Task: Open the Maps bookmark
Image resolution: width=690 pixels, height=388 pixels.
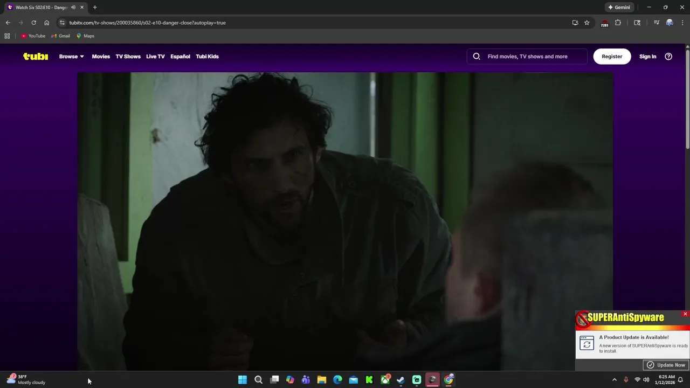Action: [85, 36]
